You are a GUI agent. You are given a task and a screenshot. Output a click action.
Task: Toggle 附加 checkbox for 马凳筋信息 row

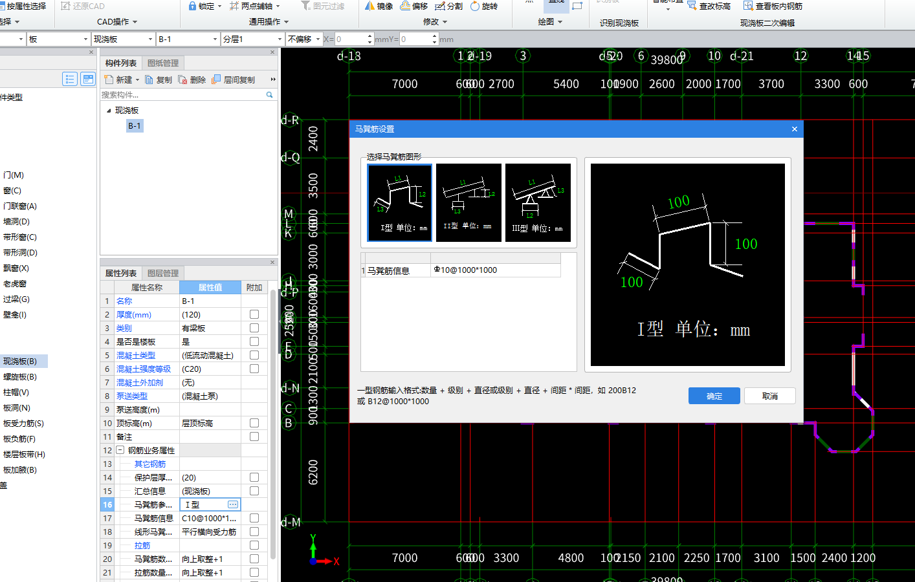pyautogui.click(x=254, y=518)
